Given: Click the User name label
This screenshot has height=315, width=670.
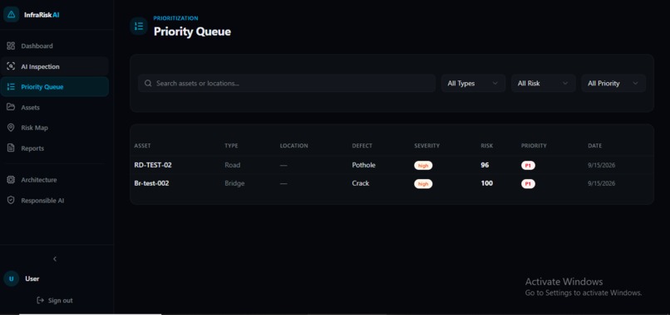Looking at the screenshot, I should click(32, 279).
